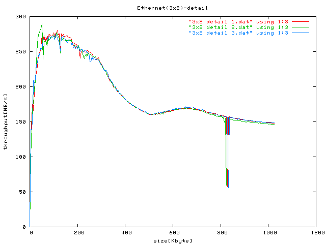The width and height of the screenshot is (326, 244).
Task: Select the blue "3x2 detail 3.dat" legend label
Action: click(238, 33)
